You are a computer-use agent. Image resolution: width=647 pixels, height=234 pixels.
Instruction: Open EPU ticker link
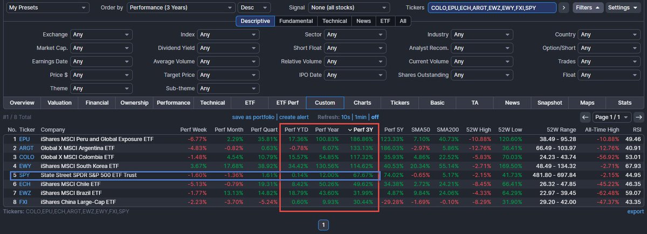[x=25, y=139]
